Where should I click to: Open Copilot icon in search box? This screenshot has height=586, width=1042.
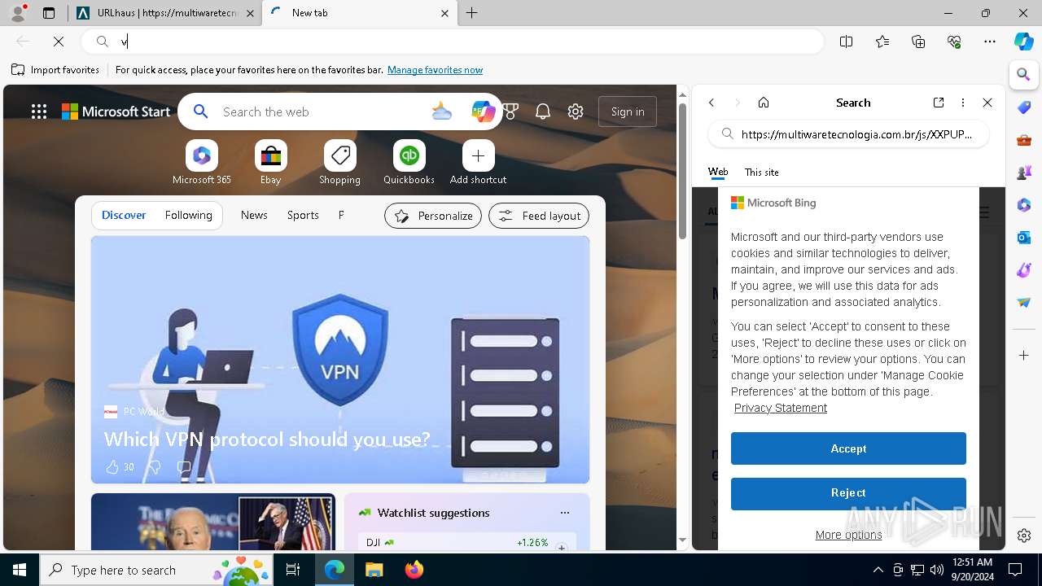coord(483,112)
